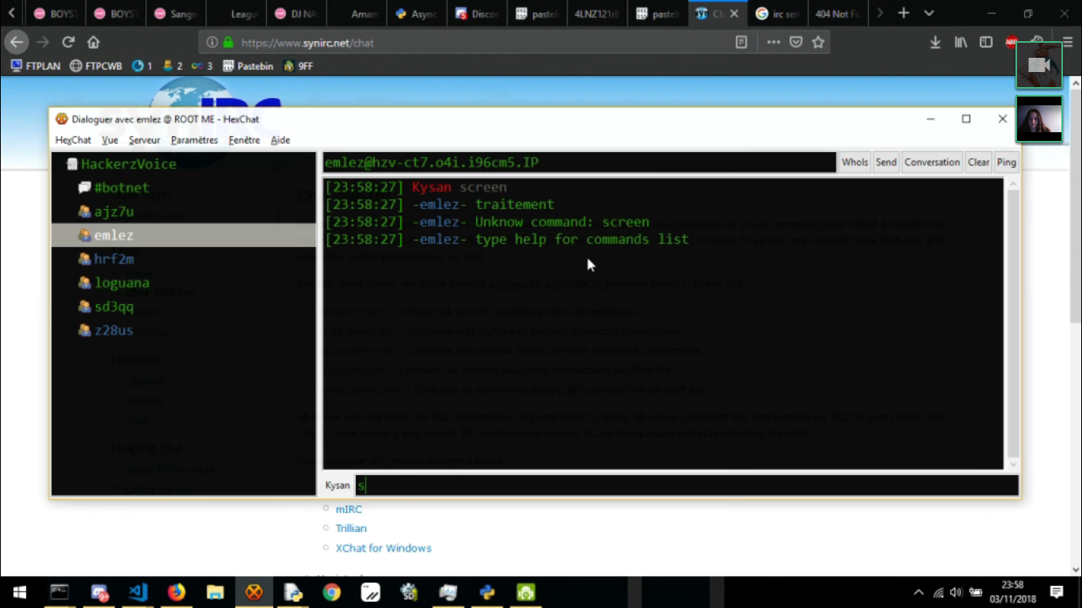Bookmark this page with the star icon
This screenshot has height=608, width=1082.
(818, 43)
